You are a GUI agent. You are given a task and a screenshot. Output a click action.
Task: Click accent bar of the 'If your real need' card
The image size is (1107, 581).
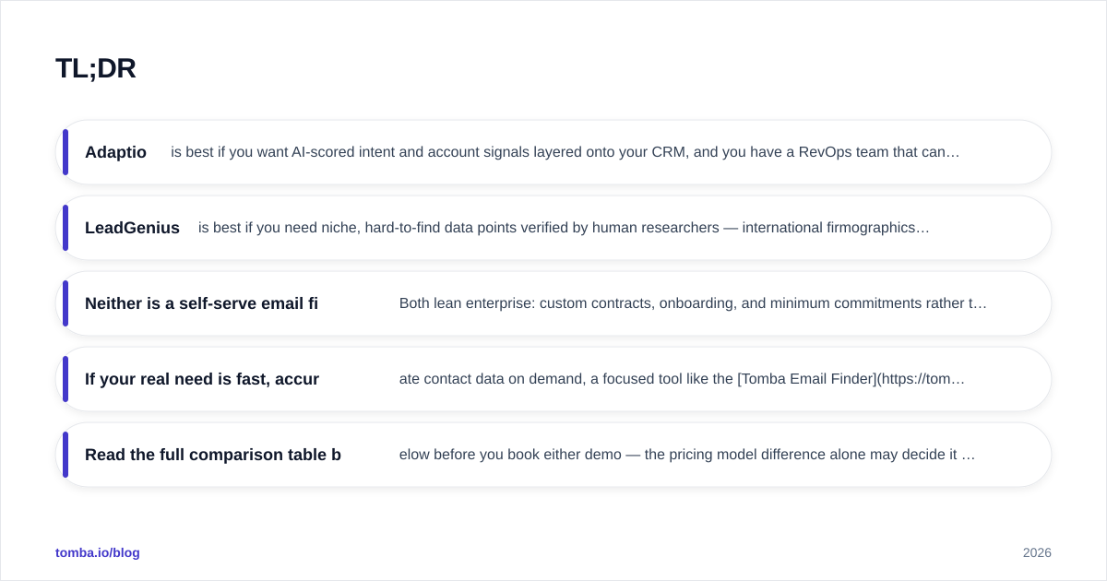(65, 379)
